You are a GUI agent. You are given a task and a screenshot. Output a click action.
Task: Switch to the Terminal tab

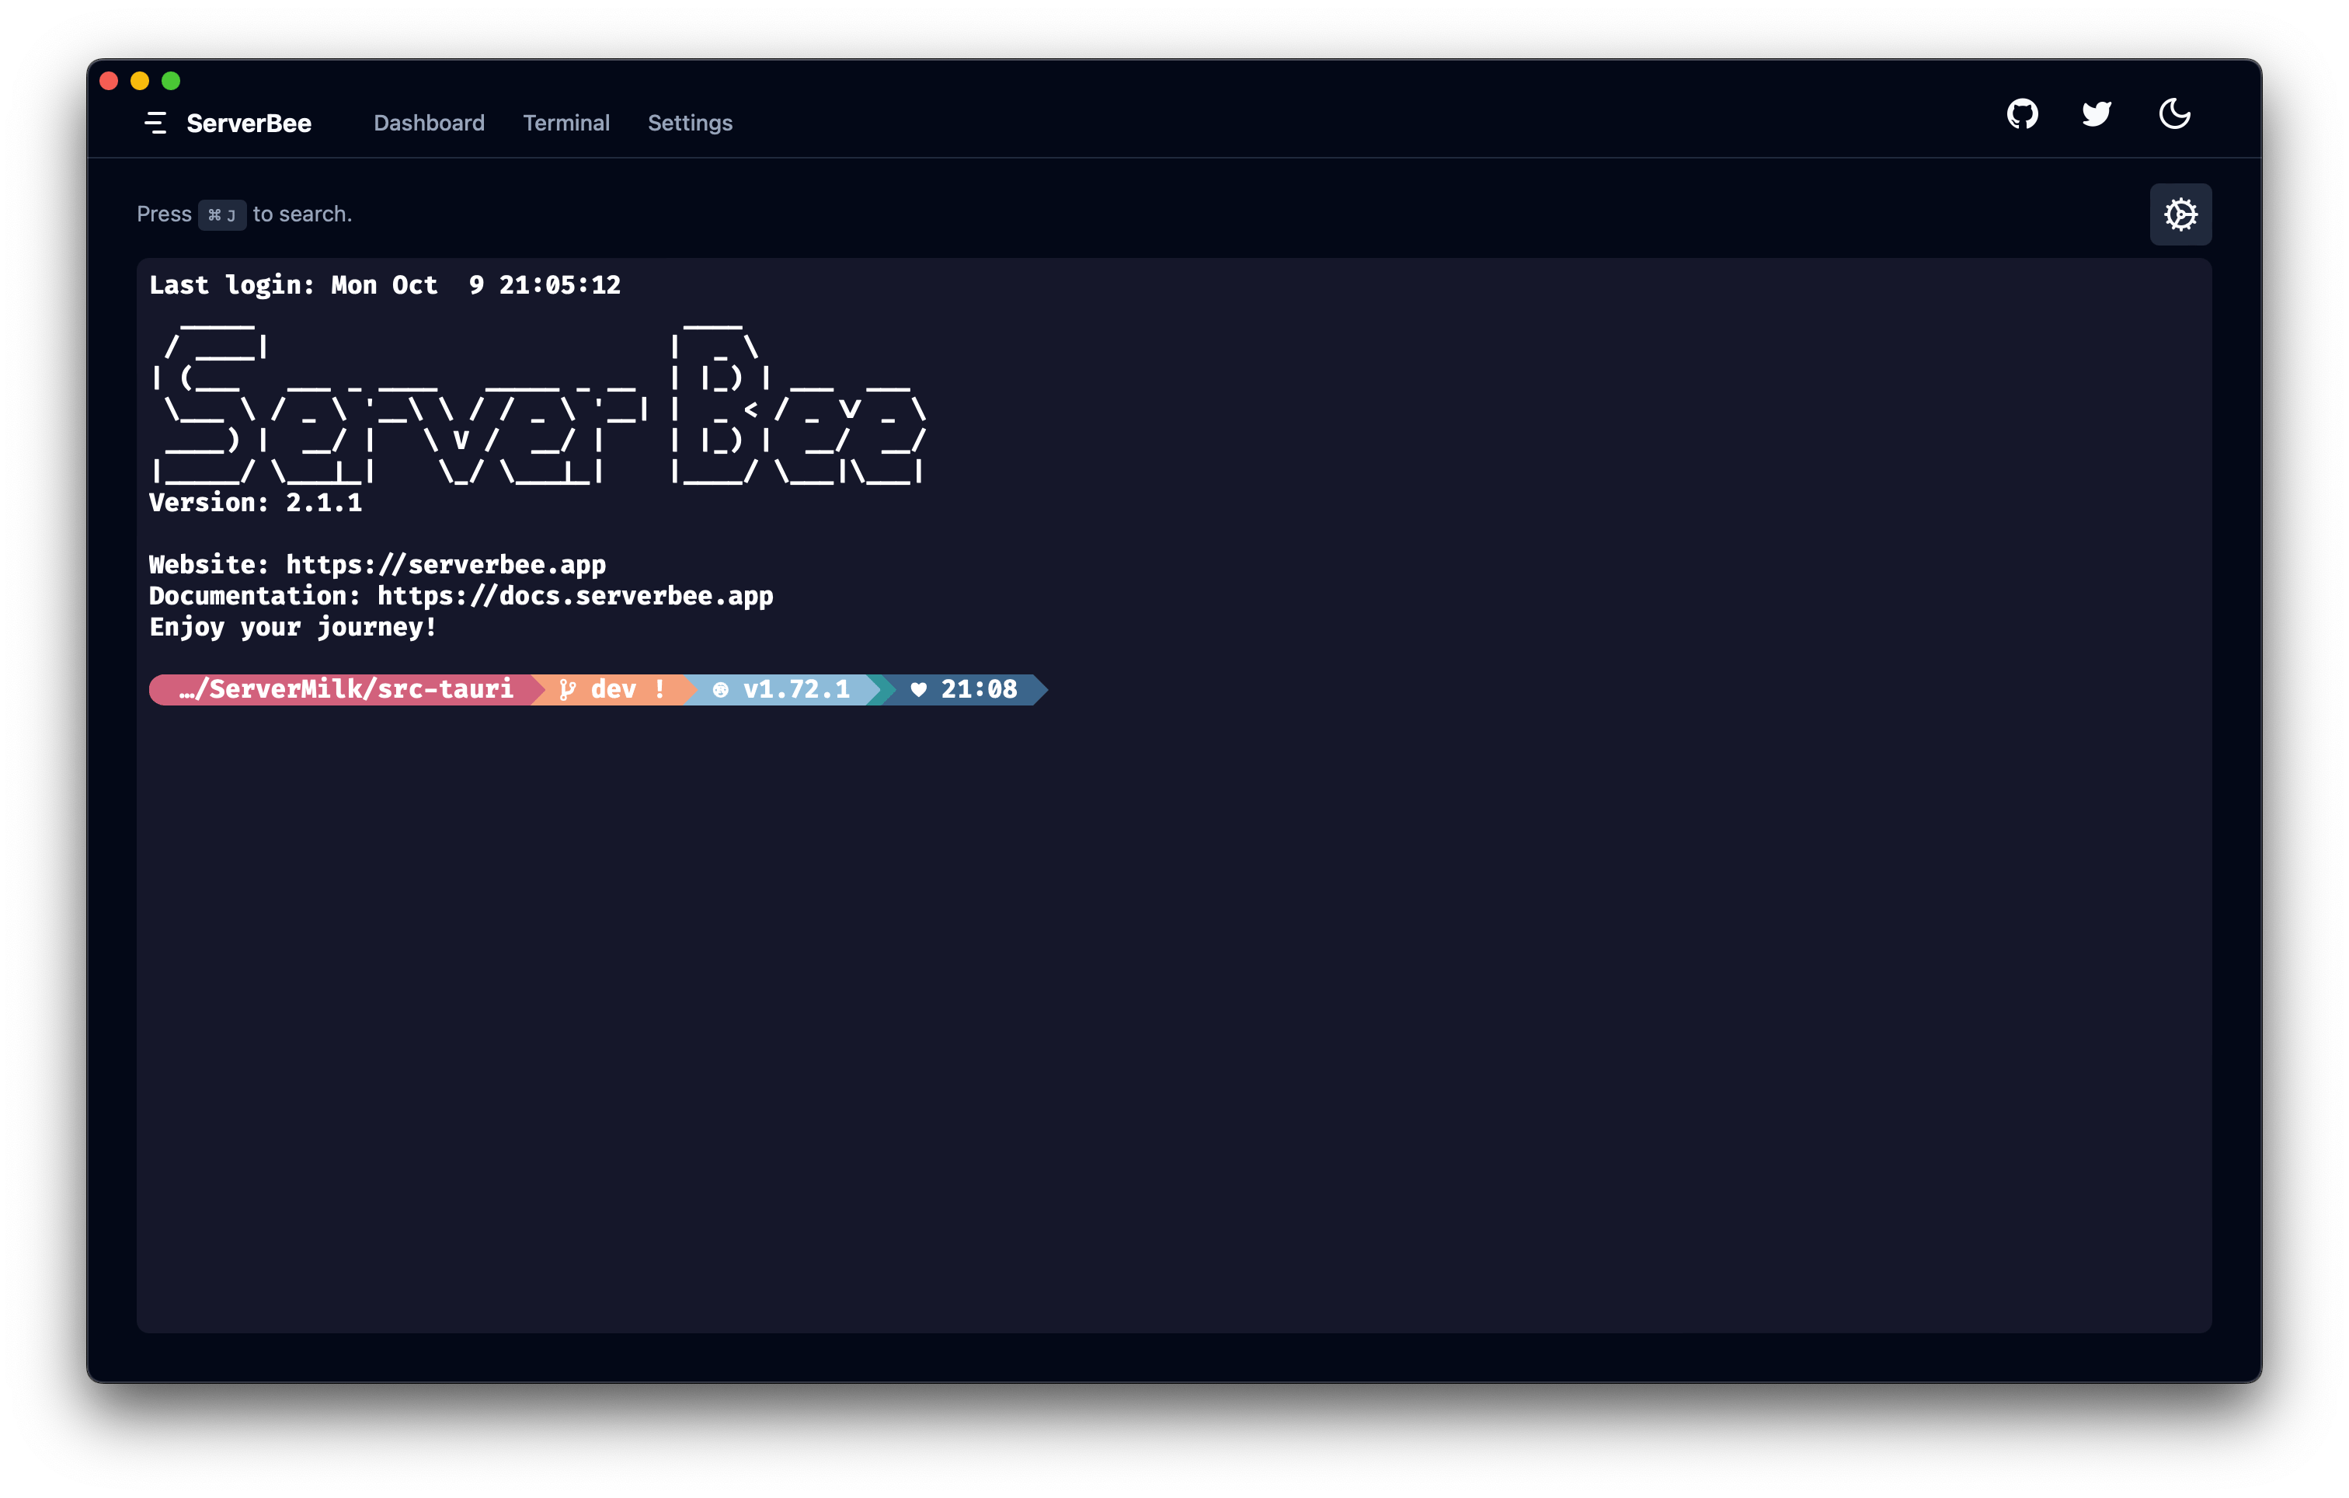coord(565,123)
